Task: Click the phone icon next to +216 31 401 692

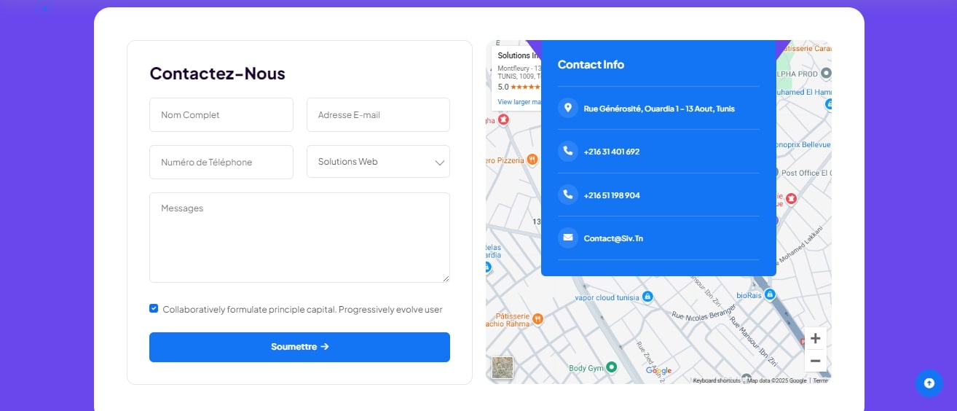Action: [x=567, y=152]
